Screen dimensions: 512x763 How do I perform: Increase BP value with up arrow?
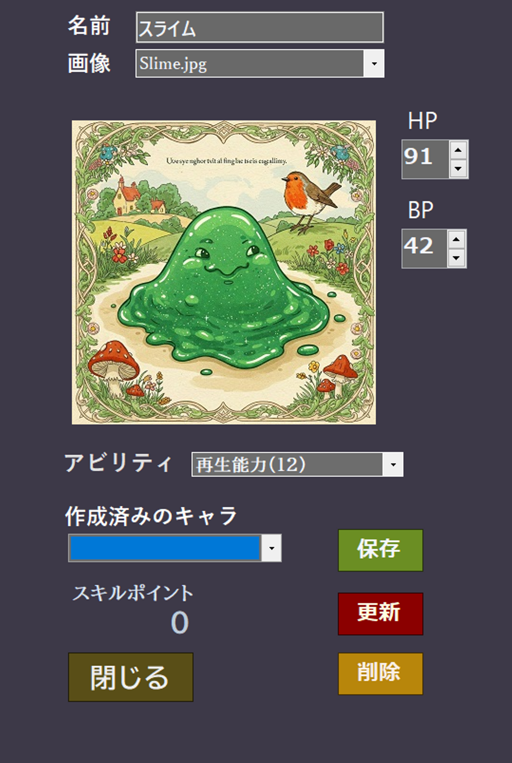click(x=457, y=239)
